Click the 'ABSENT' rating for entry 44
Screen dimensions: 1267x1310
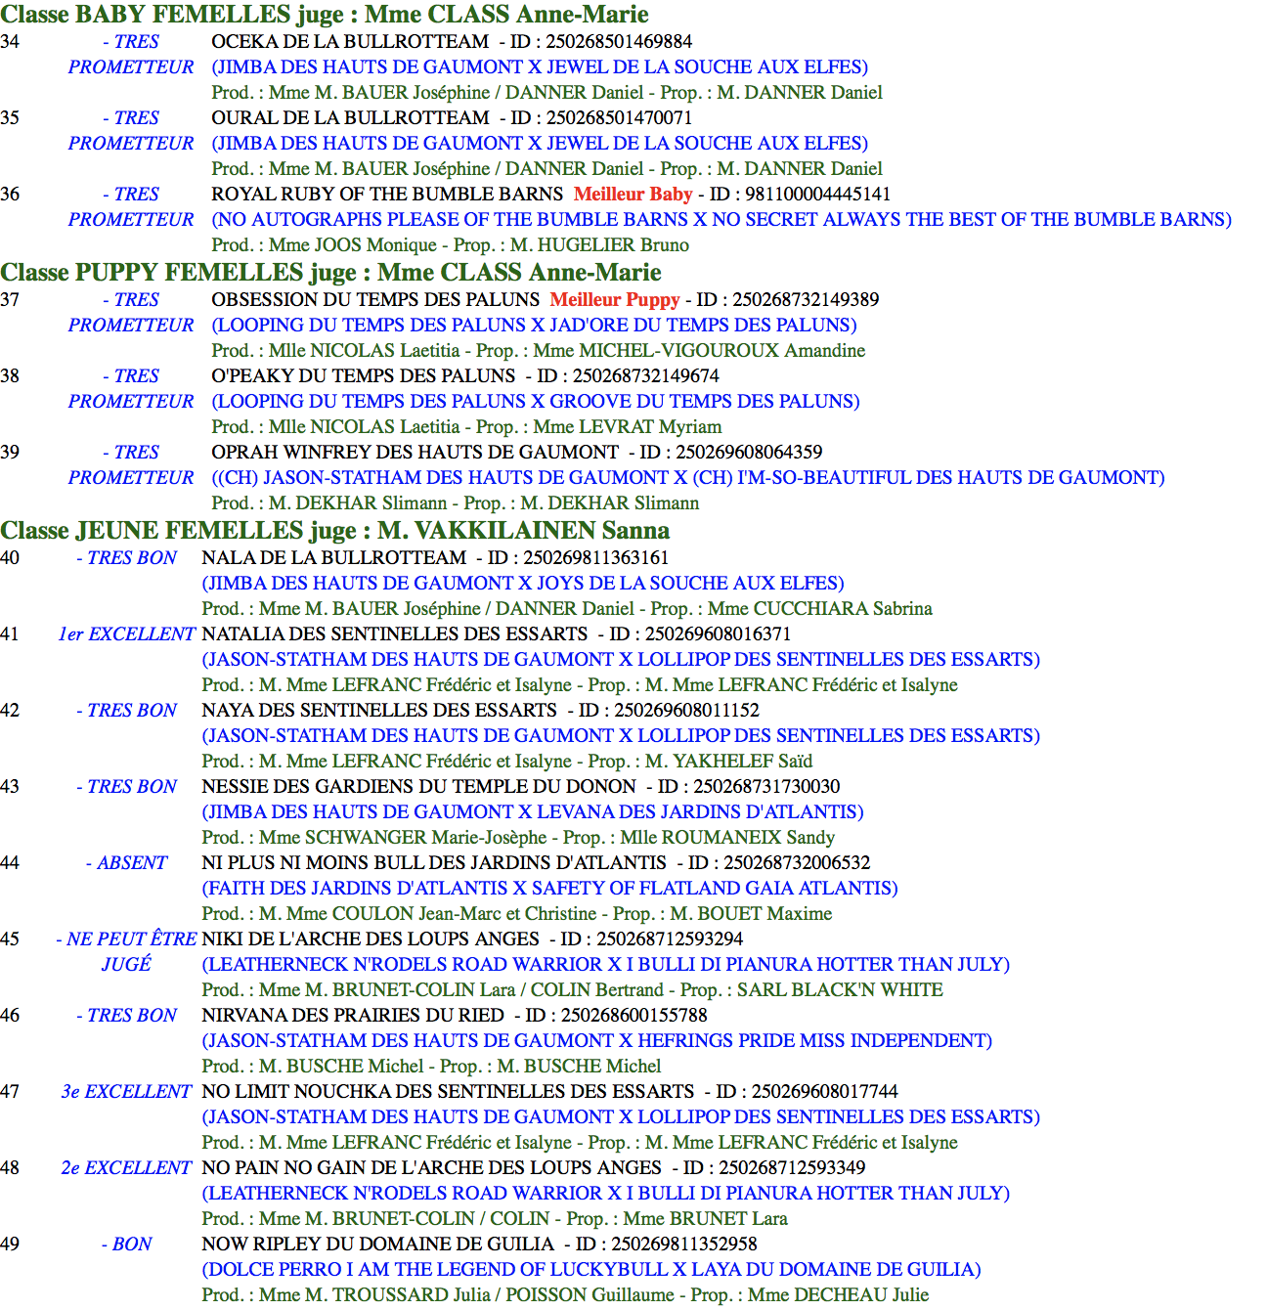[126, 862]
